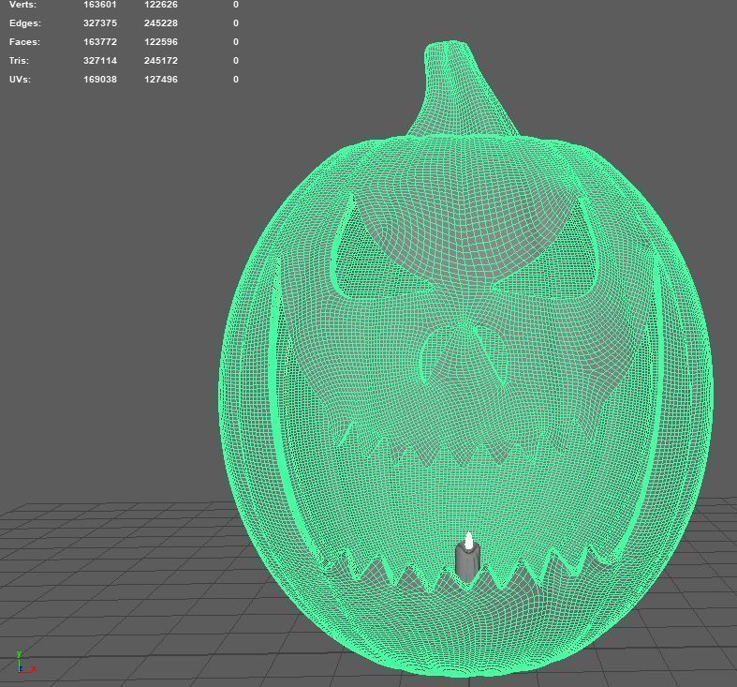Click the 0 in the Tris row
Viewport: 737px width, 687px height.
(236, 61)
